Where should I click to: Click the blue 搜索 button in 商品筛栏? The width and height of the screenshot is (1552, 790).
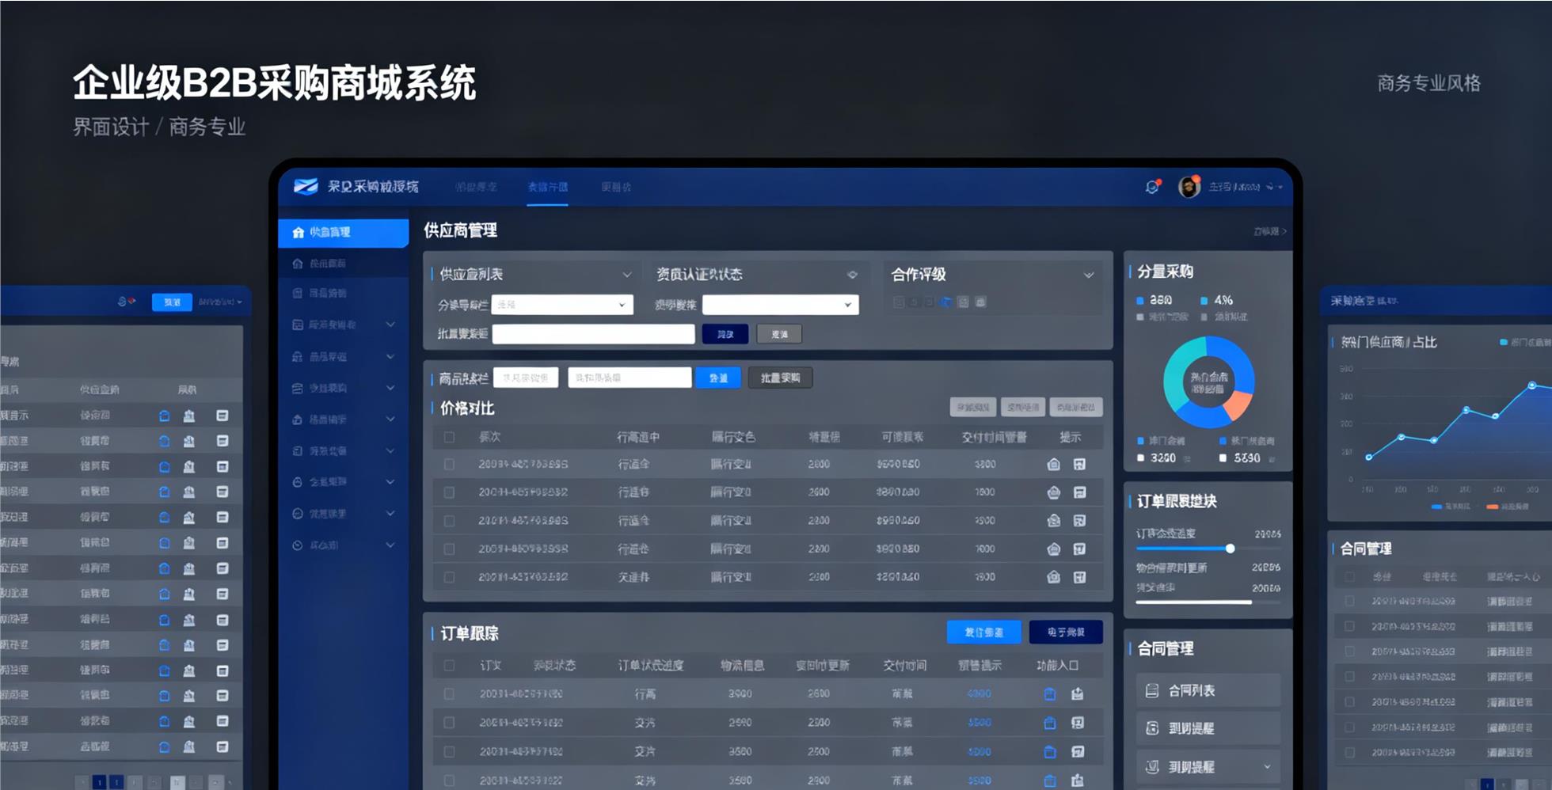[718, 378]
